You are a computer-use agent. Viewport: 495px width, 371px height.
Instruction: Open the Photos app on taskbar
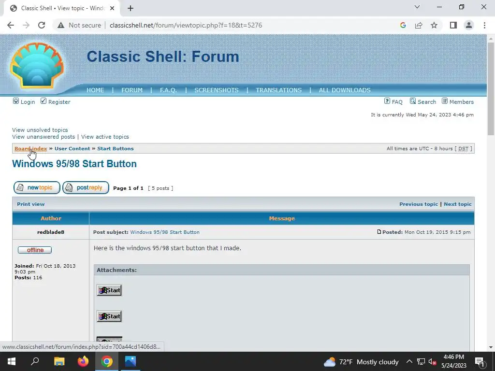131,361
